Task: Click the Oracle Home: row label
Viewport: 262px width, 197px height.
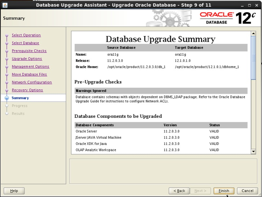Action: [87, 67]
